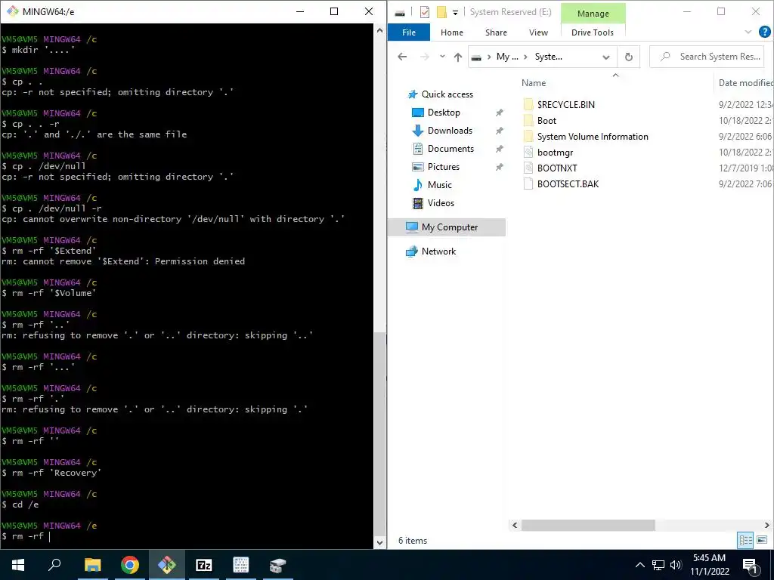This screenshot has height=580, width=774.
Task: Select Quick access in navigation pane
Action: [x=447, y=94]
